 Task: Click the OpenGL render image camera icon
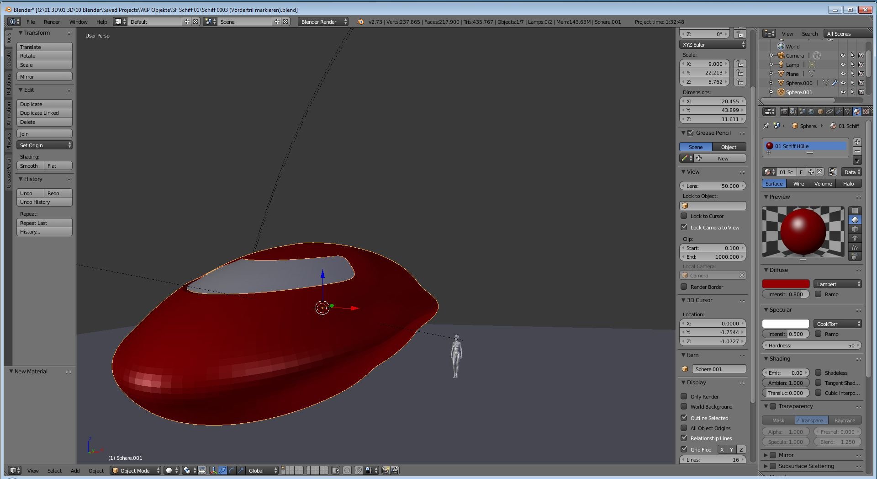pyautogui.click(x=386, y=470)
